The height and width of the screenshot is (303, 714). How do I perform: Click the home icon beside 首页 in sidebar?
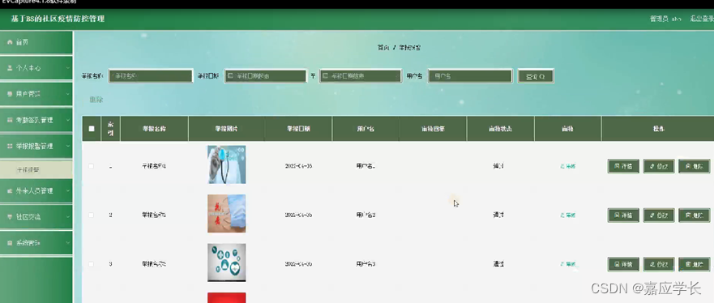pos(10,42)
